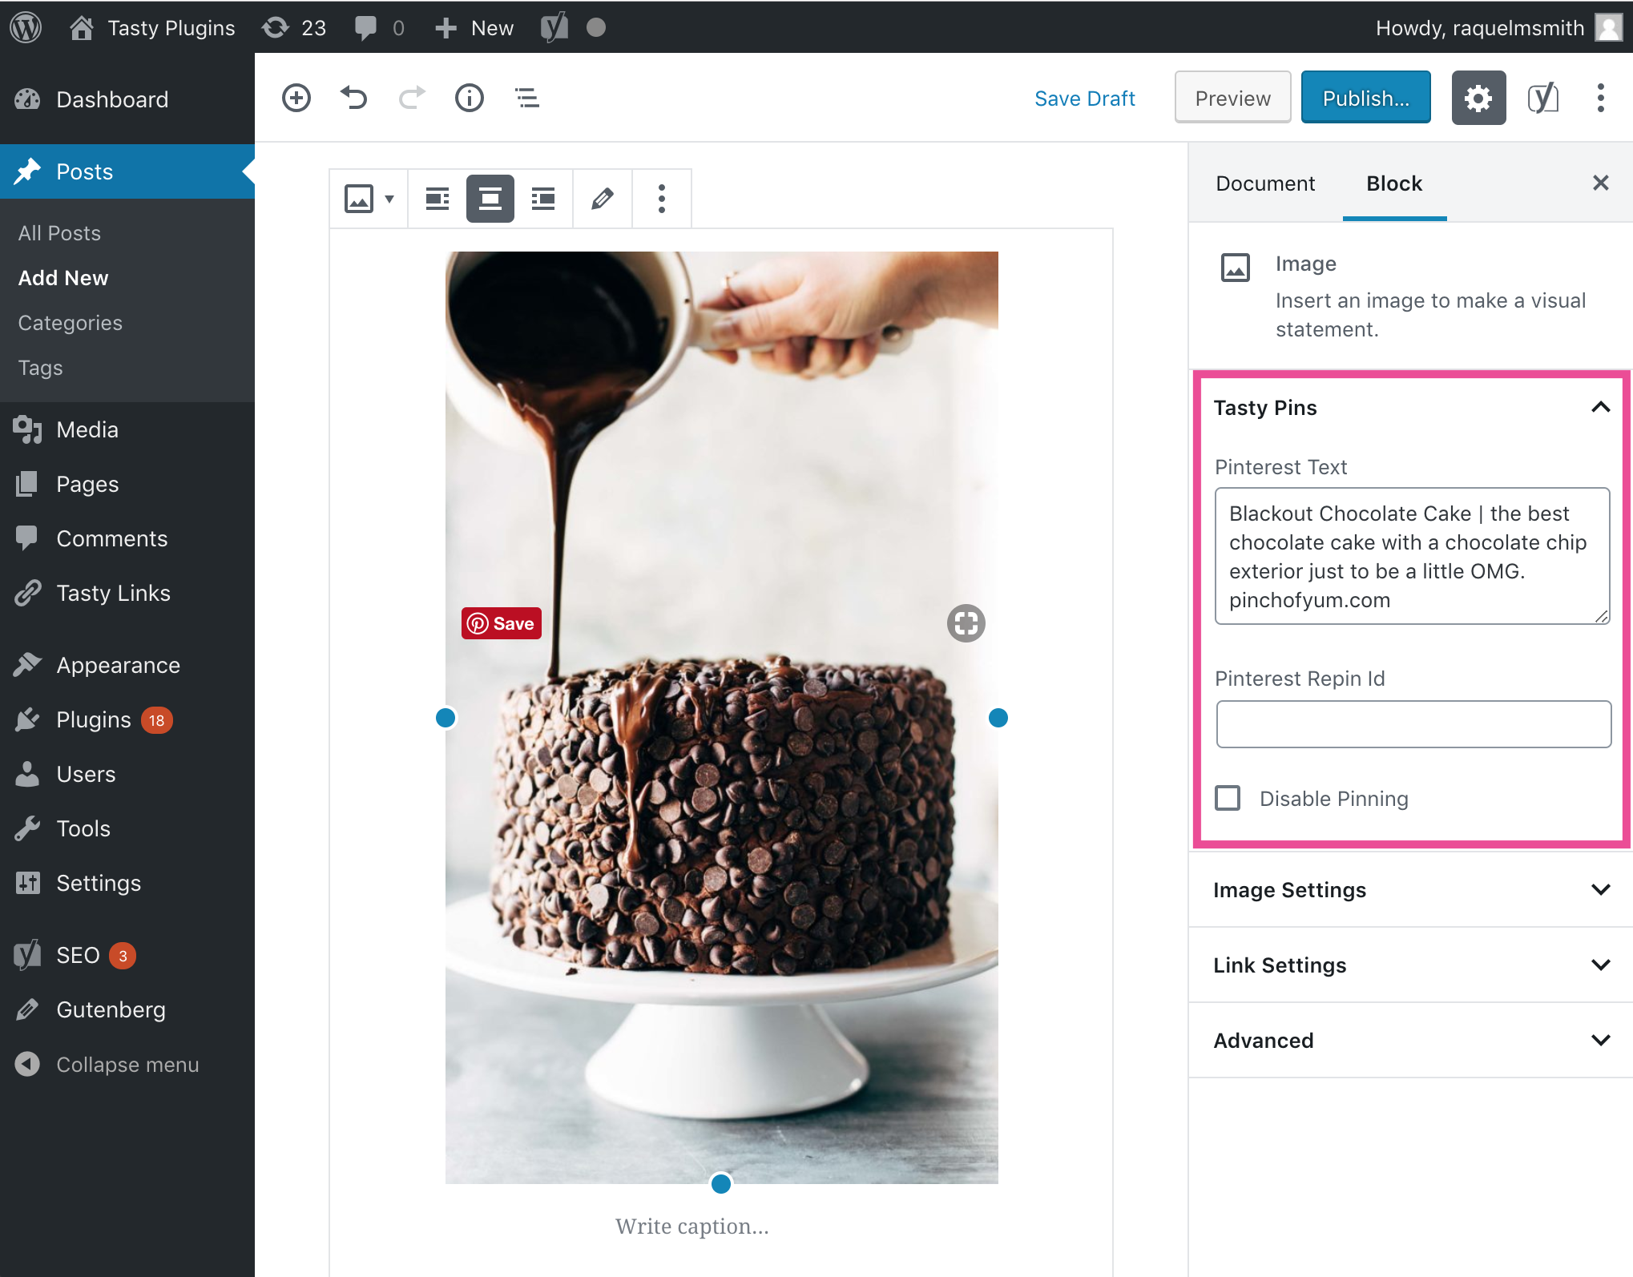The height and width of the screenshot is (1277, 1633).
Task: Open the Appearance menu
Action: (x=127, y=665)
